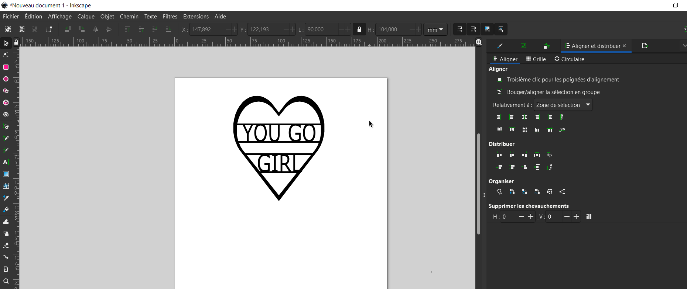Viewport: 687px width, 289px height.
Task: Open the Export panel tab
Action: (645, 46)
